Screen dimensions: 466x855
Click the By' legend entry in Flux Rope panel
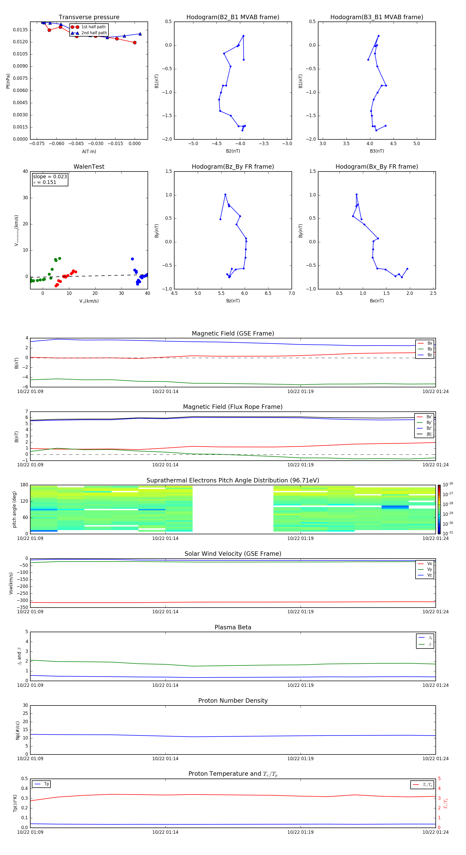click(x=424, y=423)
